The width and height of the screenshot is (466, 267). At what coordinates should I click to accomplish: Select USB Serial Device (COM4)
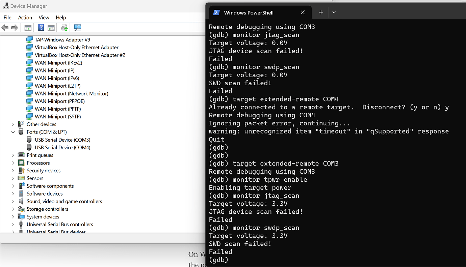point(62,148)
